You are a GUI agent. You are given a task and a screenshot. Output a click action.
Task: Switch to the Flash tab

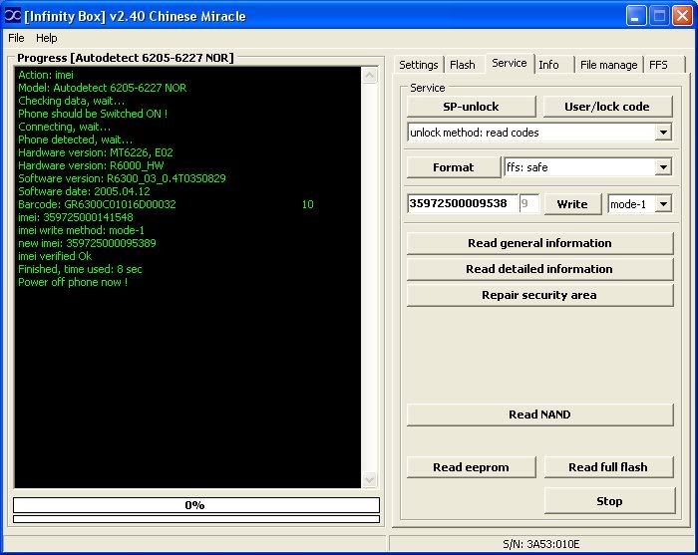pyautogui.click(x=463, y=65)
